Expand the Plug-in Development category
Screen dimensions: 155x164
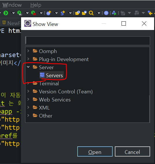[x=28, y=59]
